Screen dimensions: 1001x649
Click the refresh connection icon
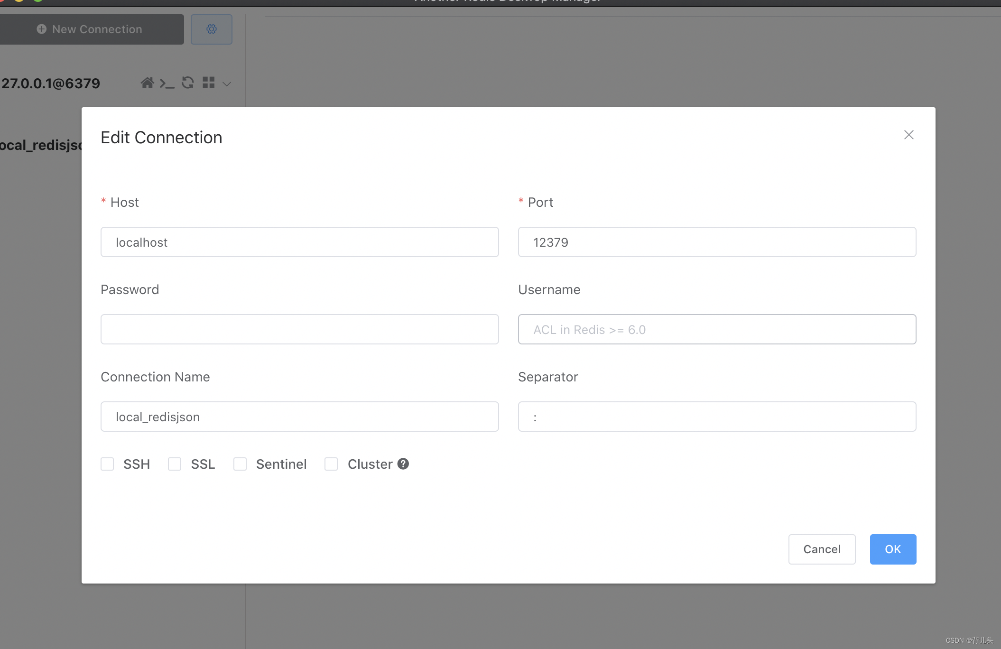tap(188, 83)
